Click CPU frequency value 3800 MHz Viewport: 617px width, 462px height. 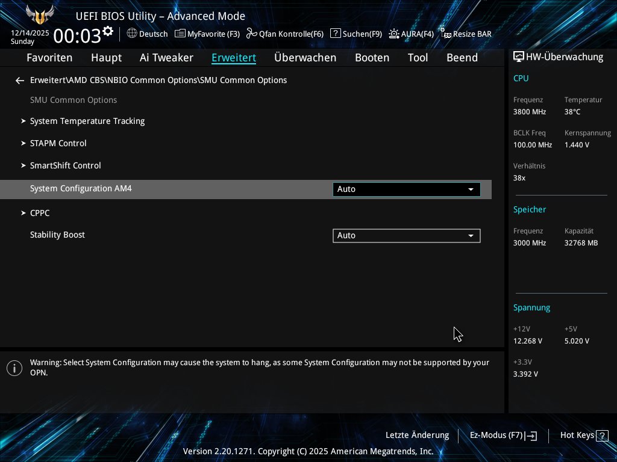(x=529, y=112)
